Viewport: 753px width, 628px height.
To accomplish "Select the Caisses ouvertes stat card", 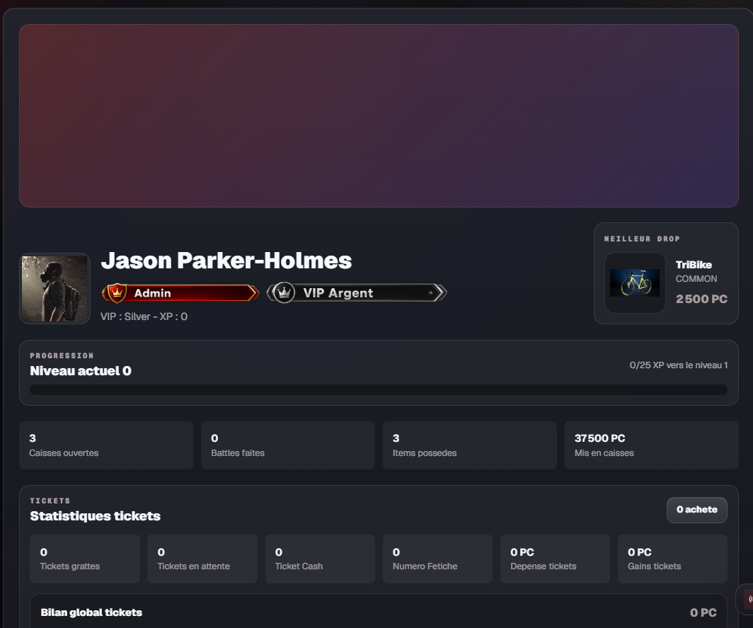I will click(106, 445).
